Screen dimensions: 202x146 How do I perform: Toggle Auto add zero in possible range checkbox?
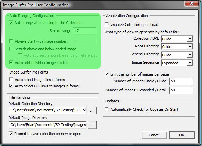[x=20, y=55]
